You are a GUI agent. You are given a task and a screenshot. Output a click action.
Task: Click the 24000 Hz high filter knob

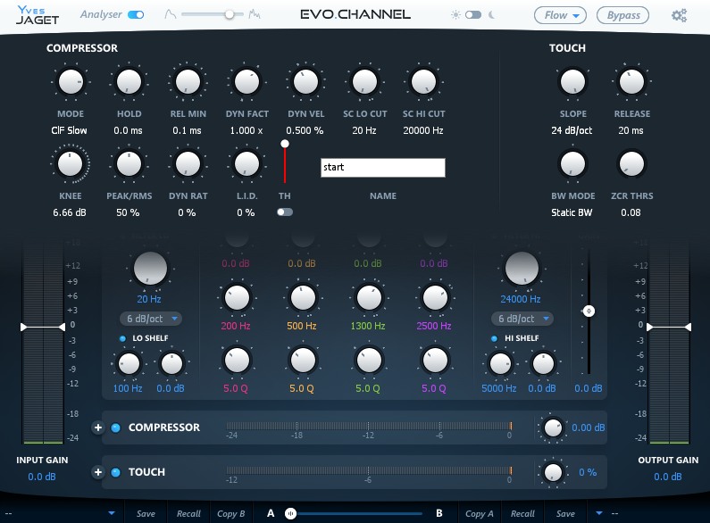pyautogui.click(x=522, y=269)
